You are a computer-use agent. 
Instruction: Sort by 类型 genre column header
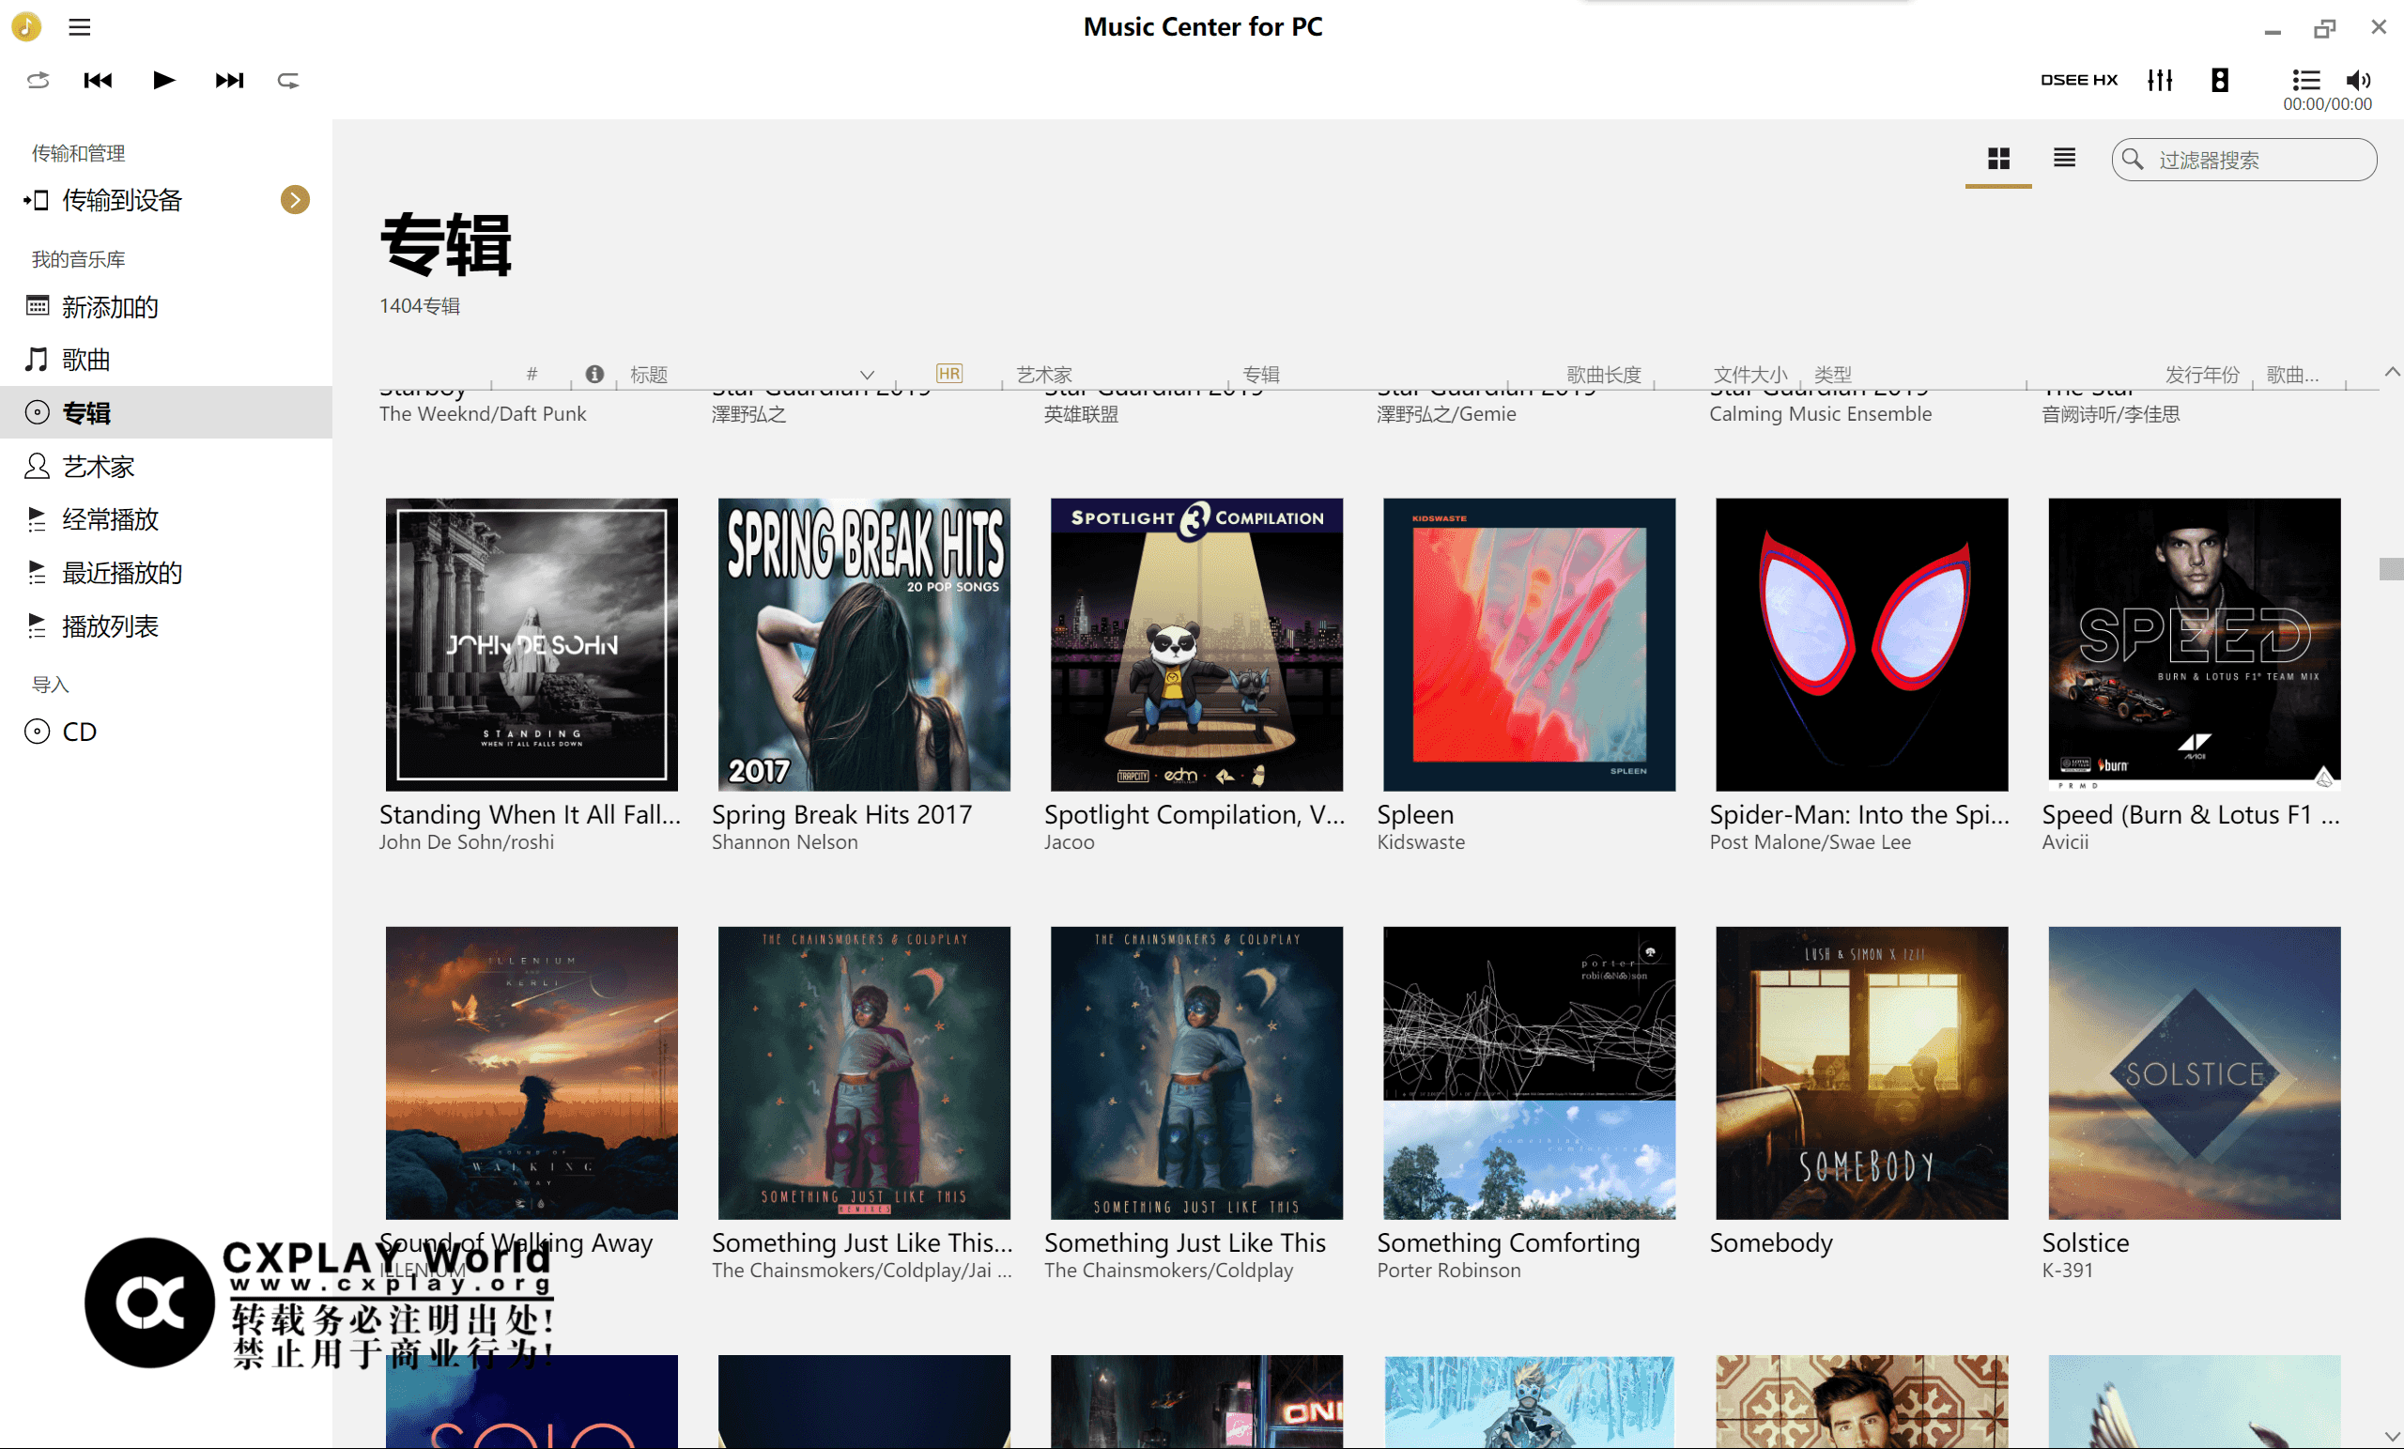pos(1832,375)
